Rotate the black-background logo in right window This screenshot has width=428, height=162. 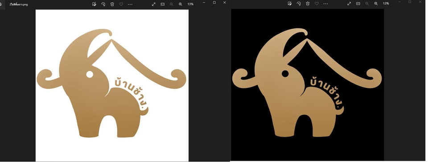[x=299, y=4]
